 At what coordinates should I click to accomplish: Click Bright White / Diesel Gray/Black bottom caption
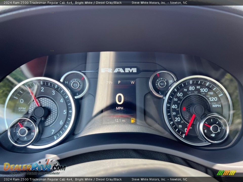(98, 179)
